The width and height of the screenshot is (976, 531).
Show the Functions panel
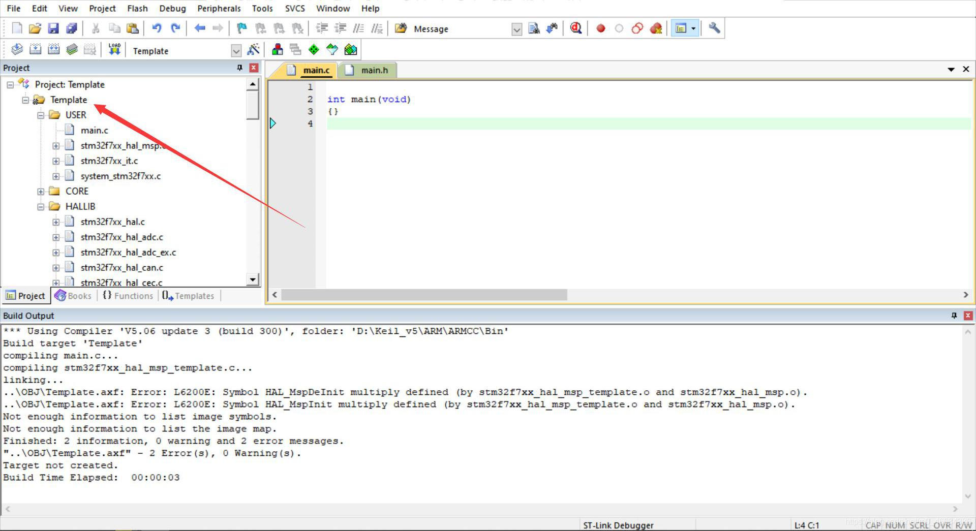[x=128, y=295]
